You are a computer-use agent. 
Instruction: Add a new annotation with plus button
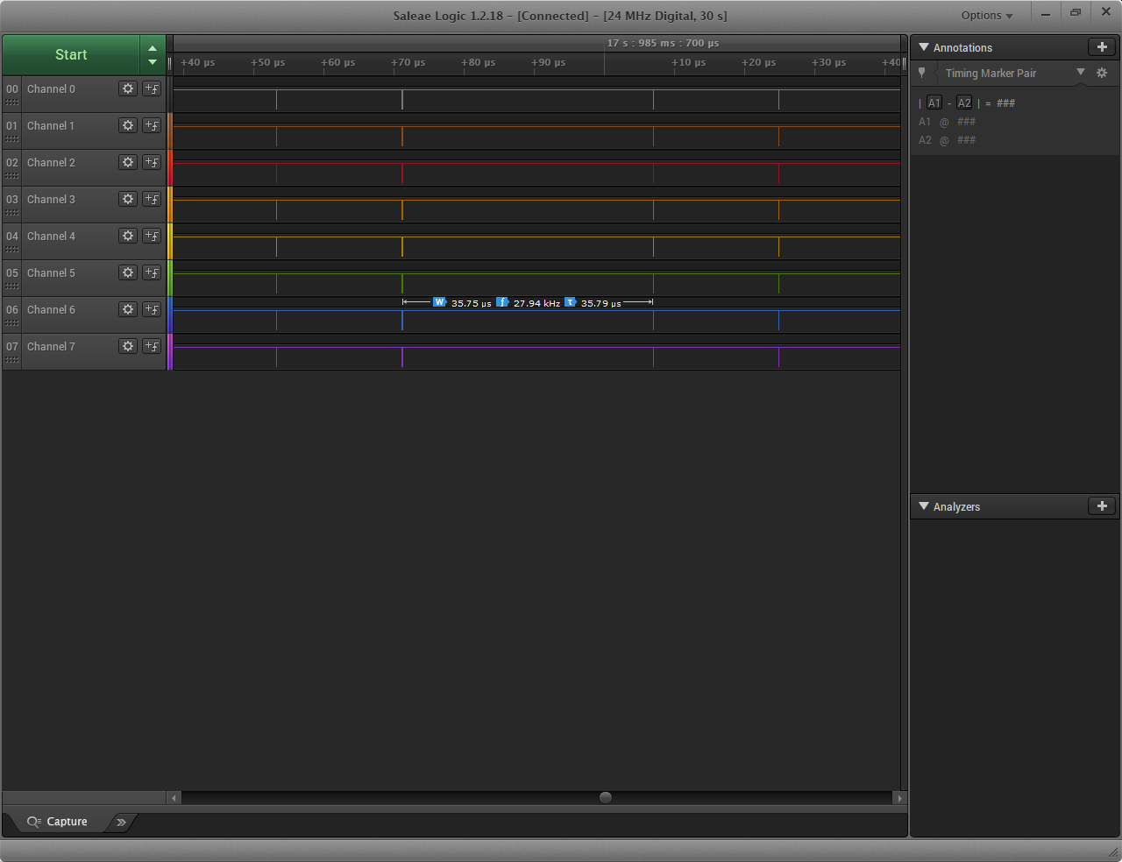(x=1102, y=47)
